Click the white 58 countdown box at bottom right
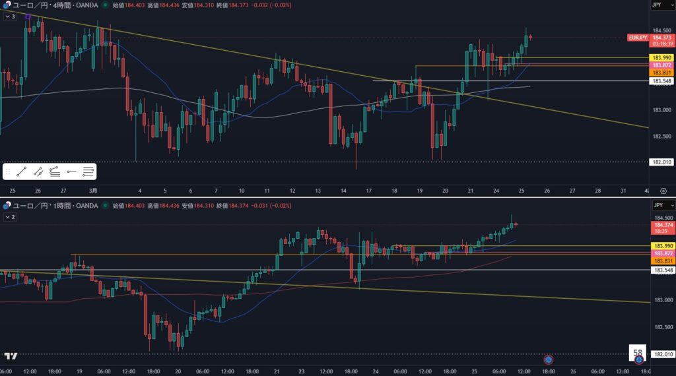Screen dimensions: 676x376 [x=637, y=353]
